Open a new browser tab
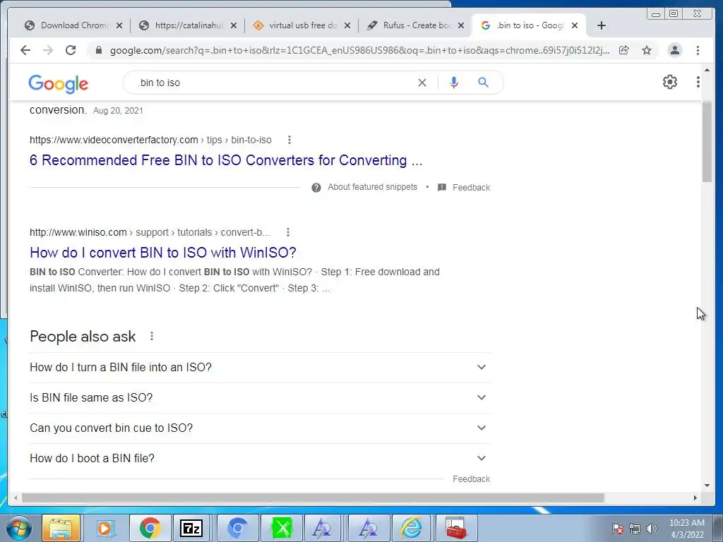Viewport: 723px width, 542px height. pyautogui.click(x=602, y=25)
